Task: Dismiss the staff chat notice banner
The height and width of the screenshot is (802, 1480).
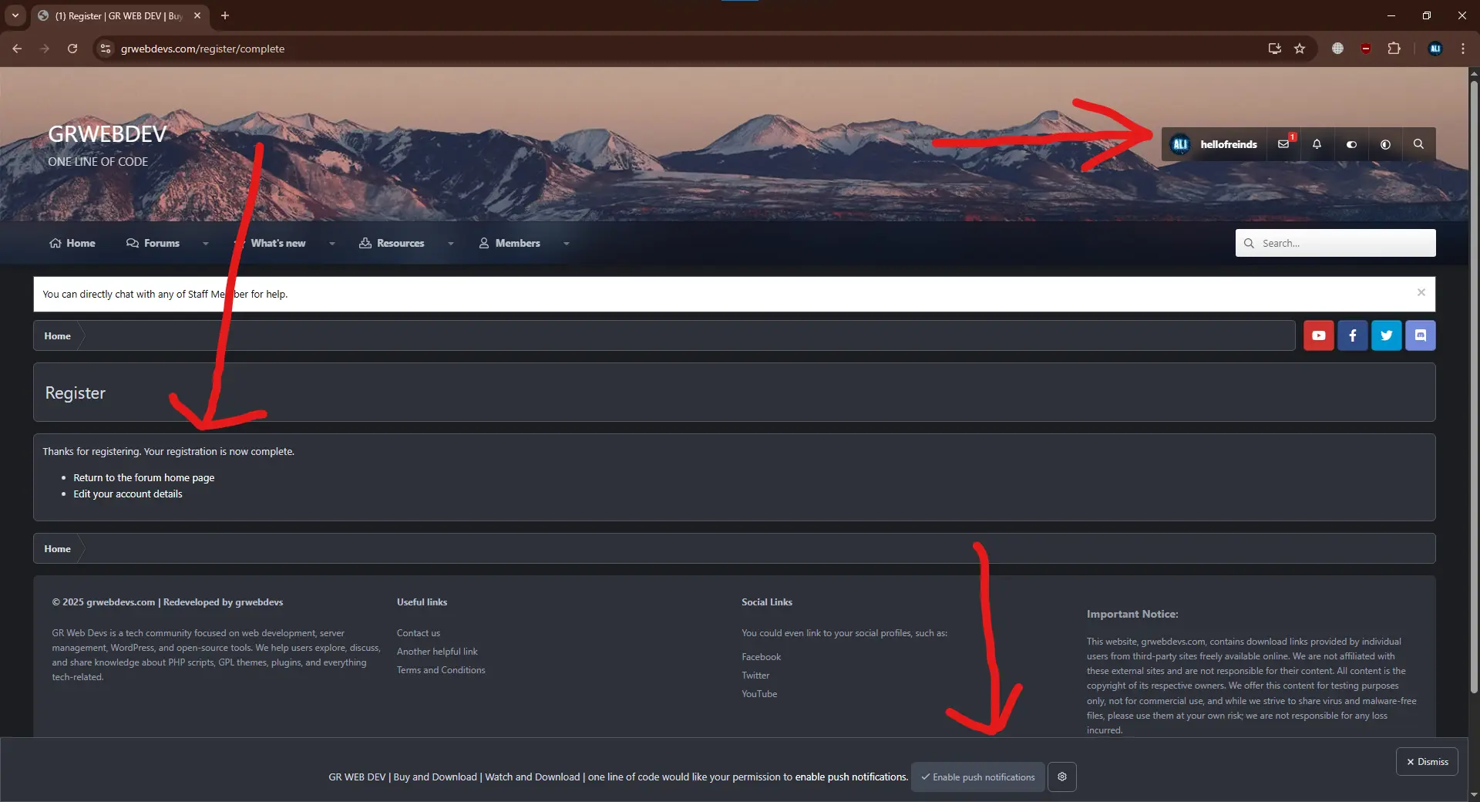Action: [x=1421, y=292]
